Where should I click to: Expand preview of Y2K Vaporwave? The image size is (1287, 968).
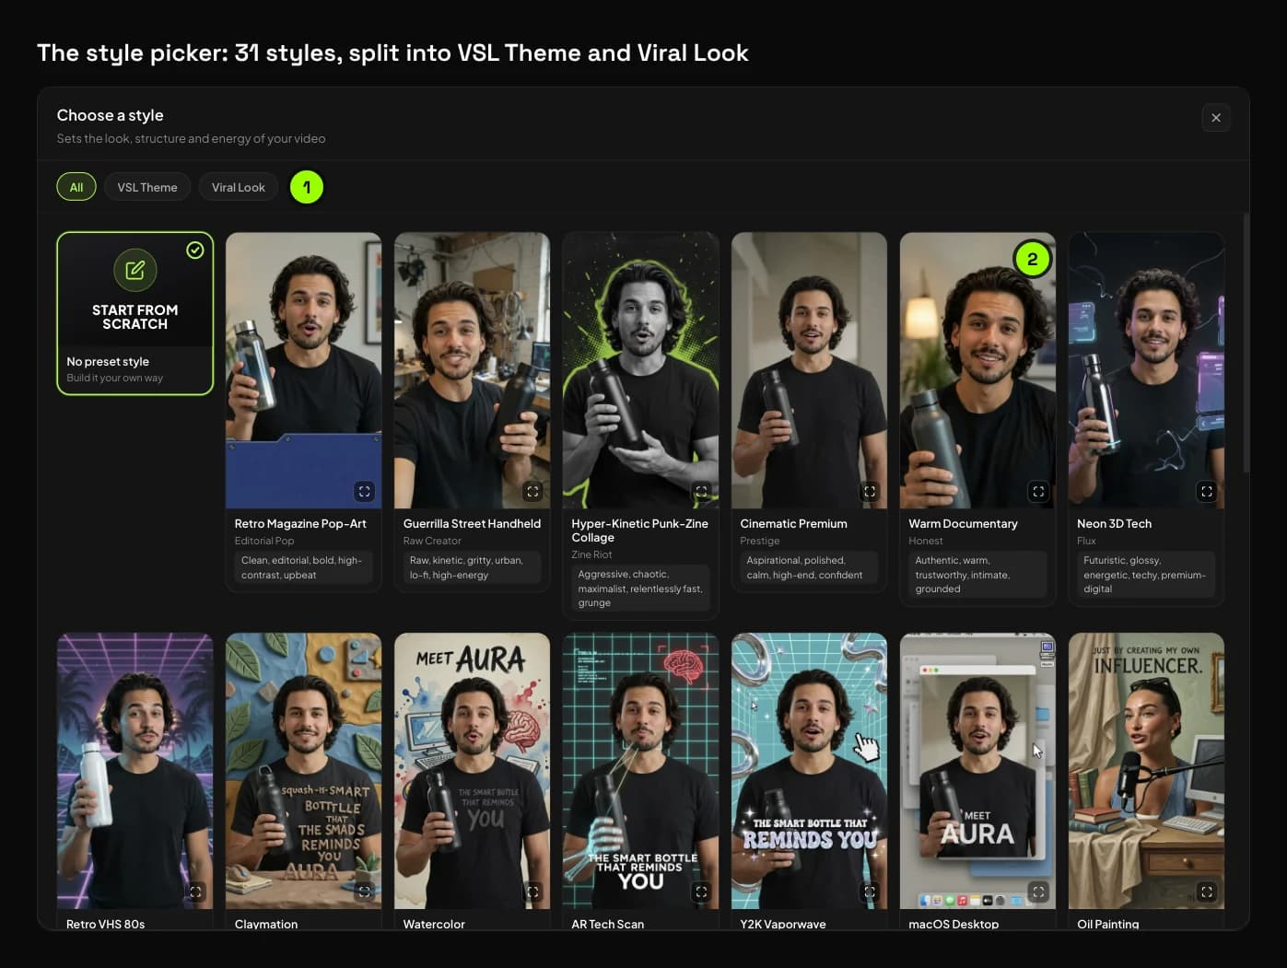(870, 892)
